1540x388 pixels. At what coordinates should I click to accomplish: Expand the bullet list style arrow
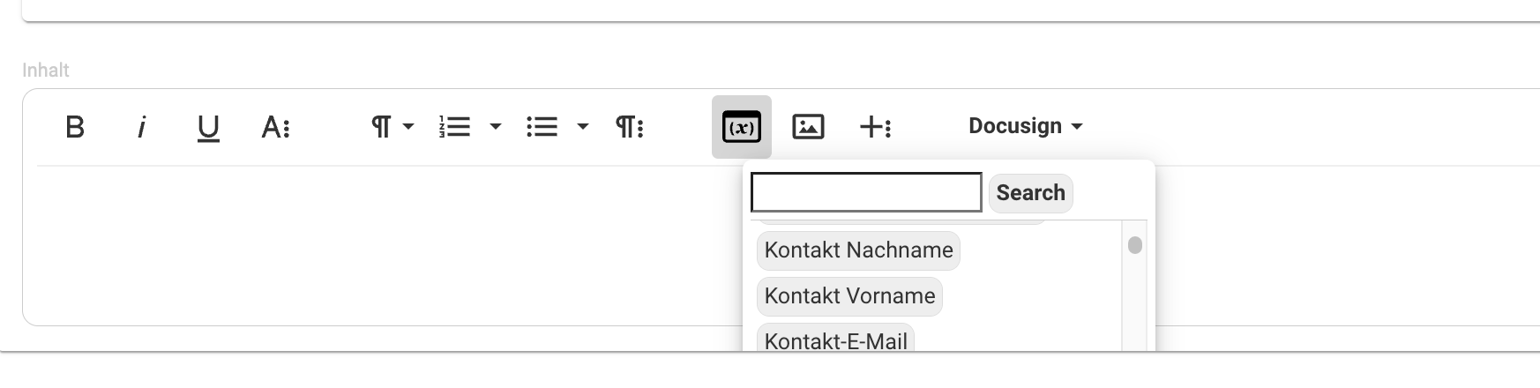pyautogui.click(x=582, y=127)
